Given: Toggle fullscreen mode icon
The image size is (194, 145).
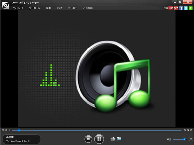Looking at the screenshot, I should 191,139.
